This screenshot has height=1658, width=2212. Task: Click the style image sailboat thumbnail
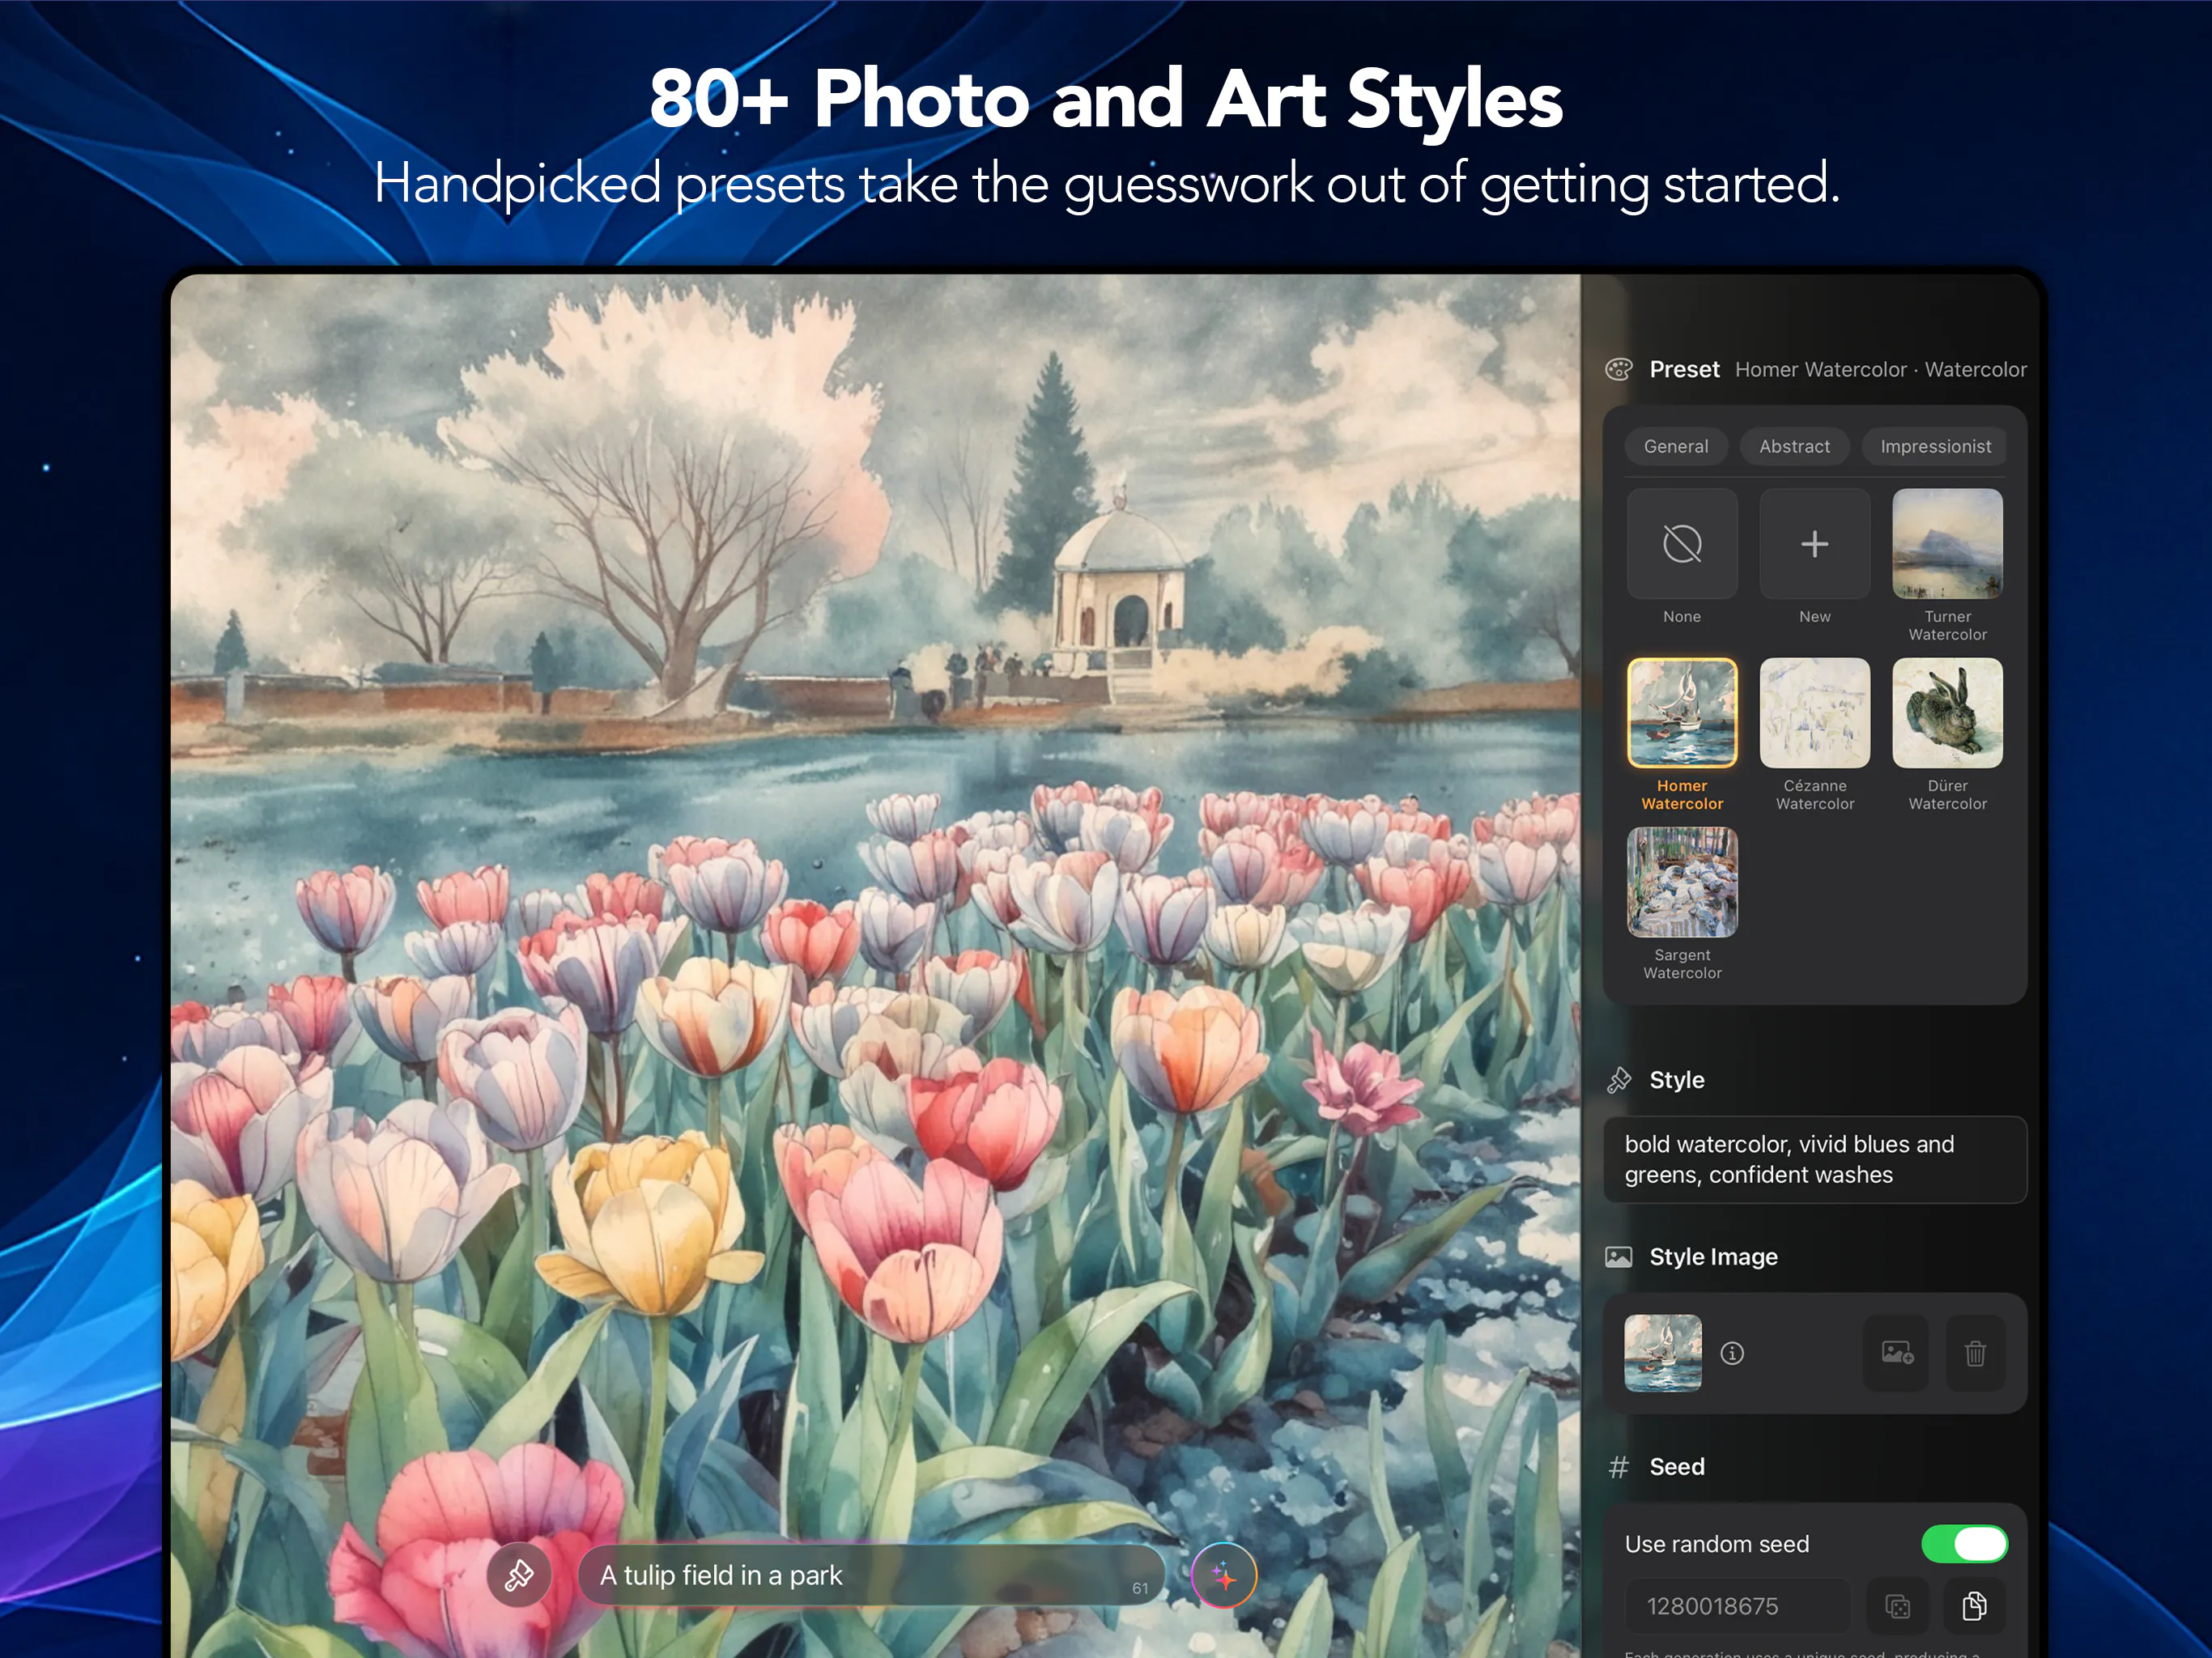(1663, 1353)
